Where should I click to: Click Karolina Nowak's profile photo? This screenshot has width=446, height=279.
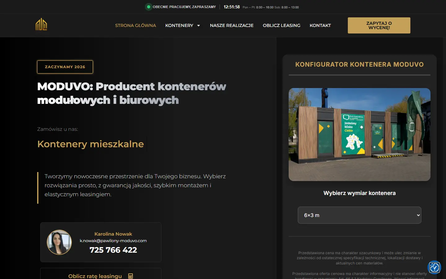click(x=59, y=242)
